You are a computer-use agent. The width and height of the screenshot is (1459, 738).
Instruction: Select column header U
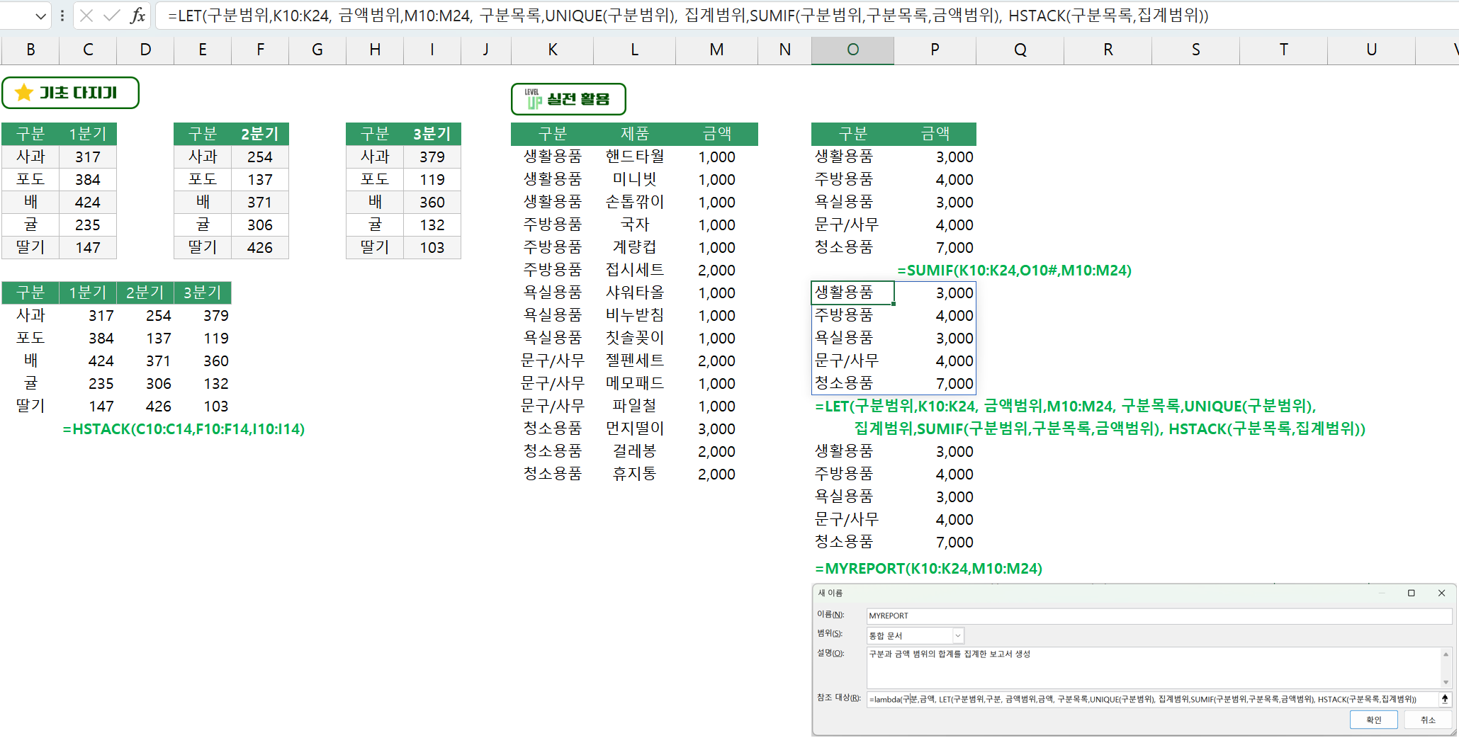point(1371,50)
